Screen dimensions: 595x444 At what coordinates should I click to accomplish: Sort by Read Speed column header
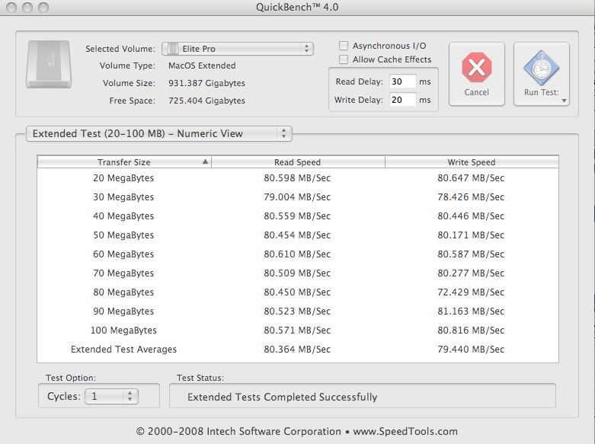(x=298, y=162)
